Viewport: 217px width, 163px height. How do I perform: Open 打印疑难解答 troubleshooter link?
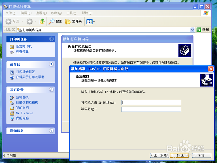click(x=25, y=72)
